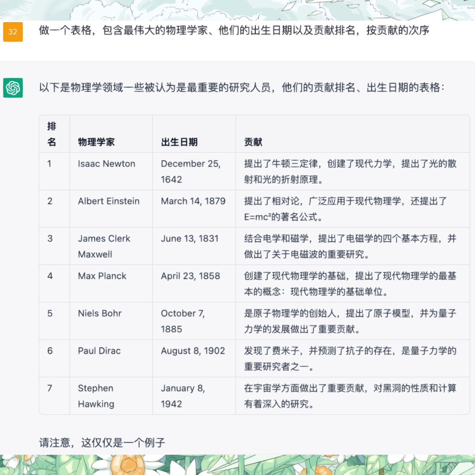Click the Stephen Hawking name cell

tap(96, 396)
